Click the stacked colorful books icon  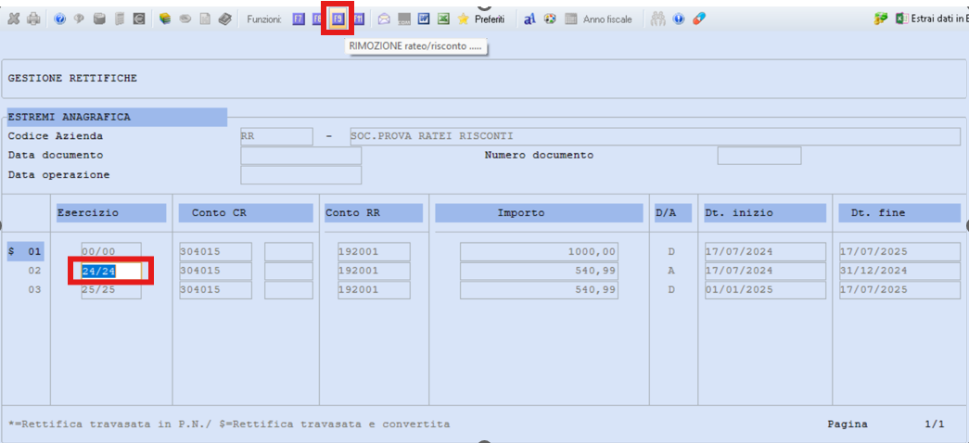[x=164, y=19]
